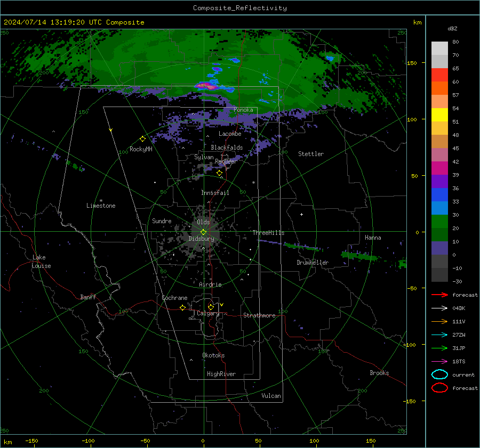
Task: Click the yellow diamond marker near RockyMH
Action: coord(142,139)
